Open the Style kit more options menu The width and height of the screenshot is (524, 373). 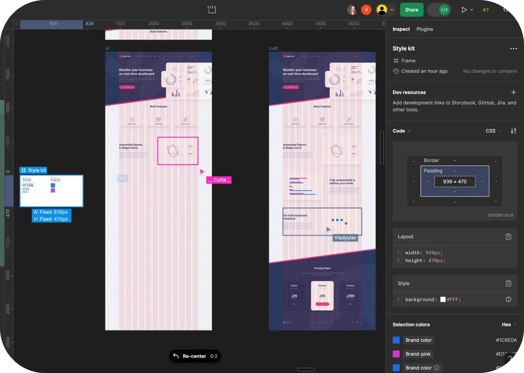coord(513,48)
